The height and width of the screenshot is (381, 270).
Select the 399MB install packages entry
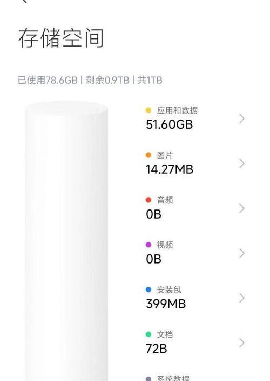166,304
